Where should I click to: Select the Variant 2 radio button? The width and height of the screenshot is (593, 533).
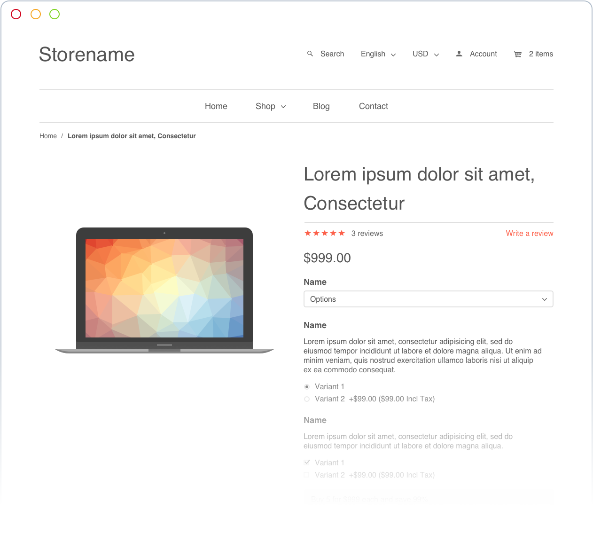point(307,399)
